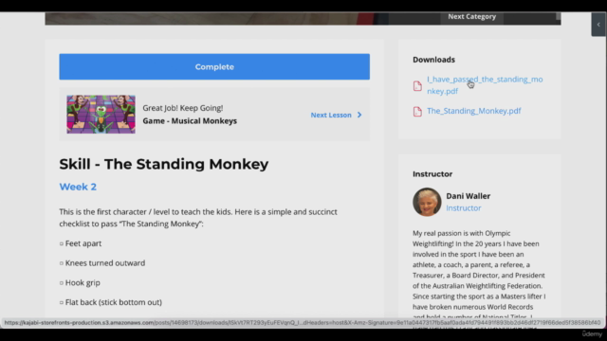Click the blue Complete button
The height and width of the screenshot is (341, 607).
(214, 67)
